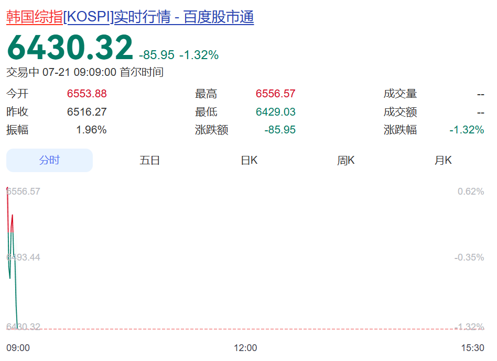Open the 周K weekly chart tab

[x=346, y=161]
